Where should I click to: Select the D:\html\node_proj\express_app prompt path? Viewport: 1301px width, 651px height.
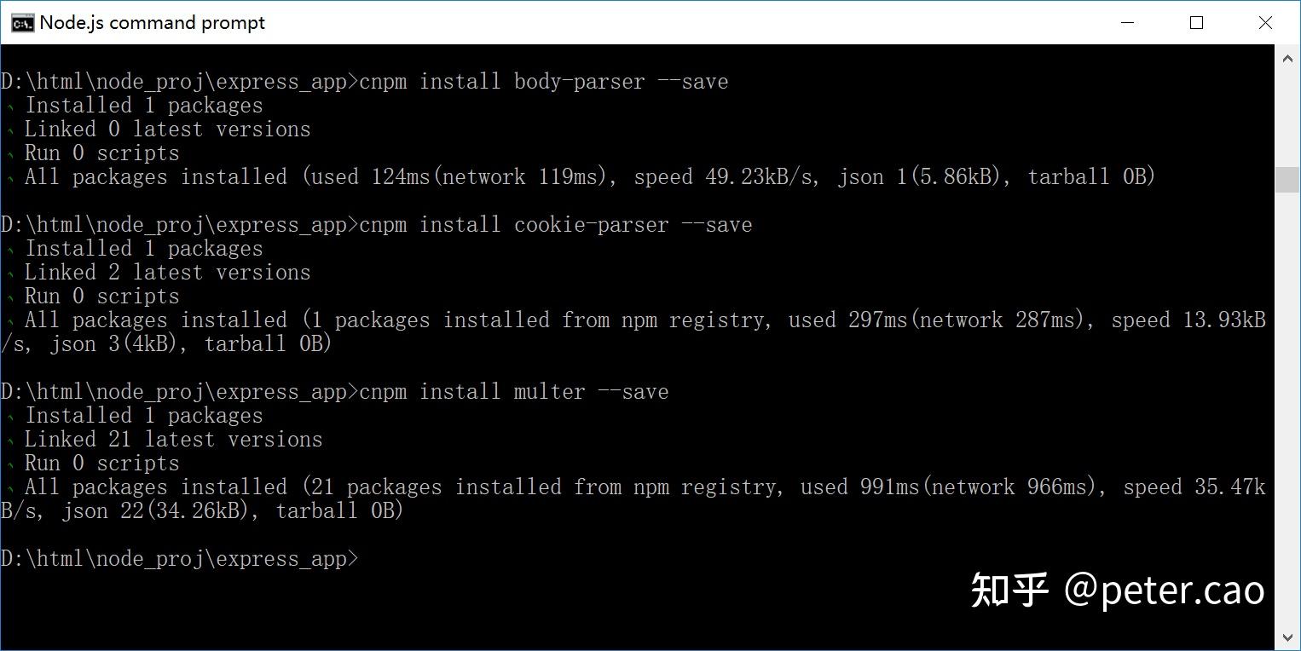click(x=171, y=558)
